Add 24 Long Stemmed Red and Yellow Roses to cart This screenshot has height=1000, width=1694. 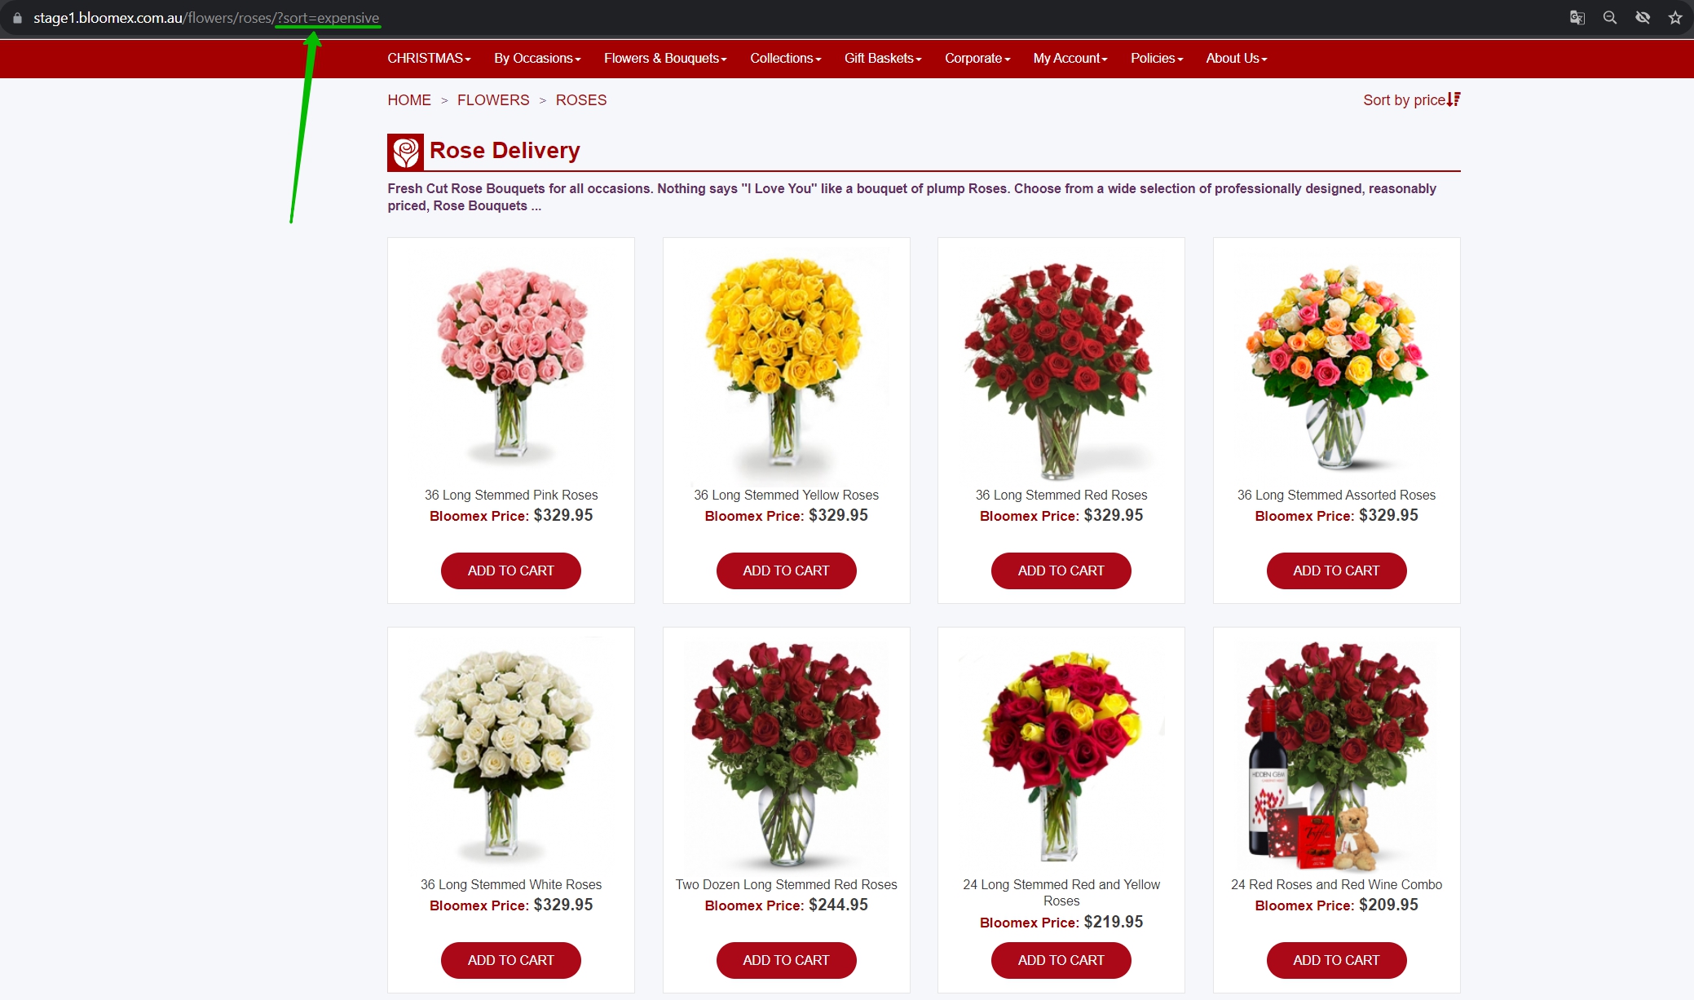pos(1061,960)
